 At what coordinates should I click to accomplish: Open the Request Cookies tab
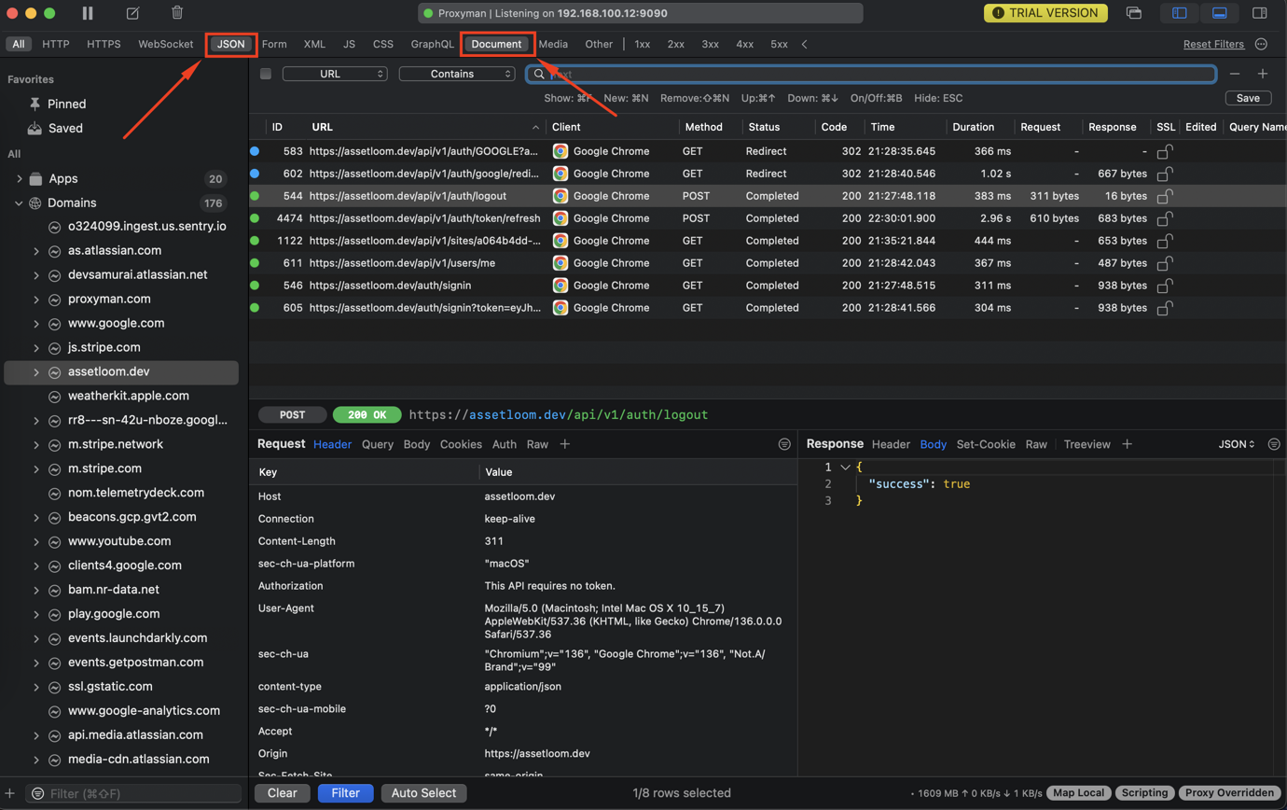point(461,444)
